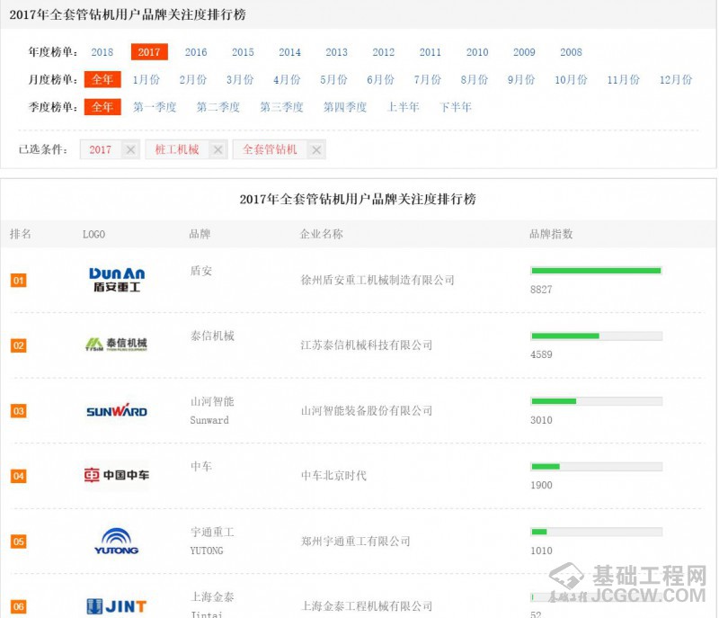Click the YUTONG brand logo
Viewport: 719px width, 618px height.
tap(117, 541)
